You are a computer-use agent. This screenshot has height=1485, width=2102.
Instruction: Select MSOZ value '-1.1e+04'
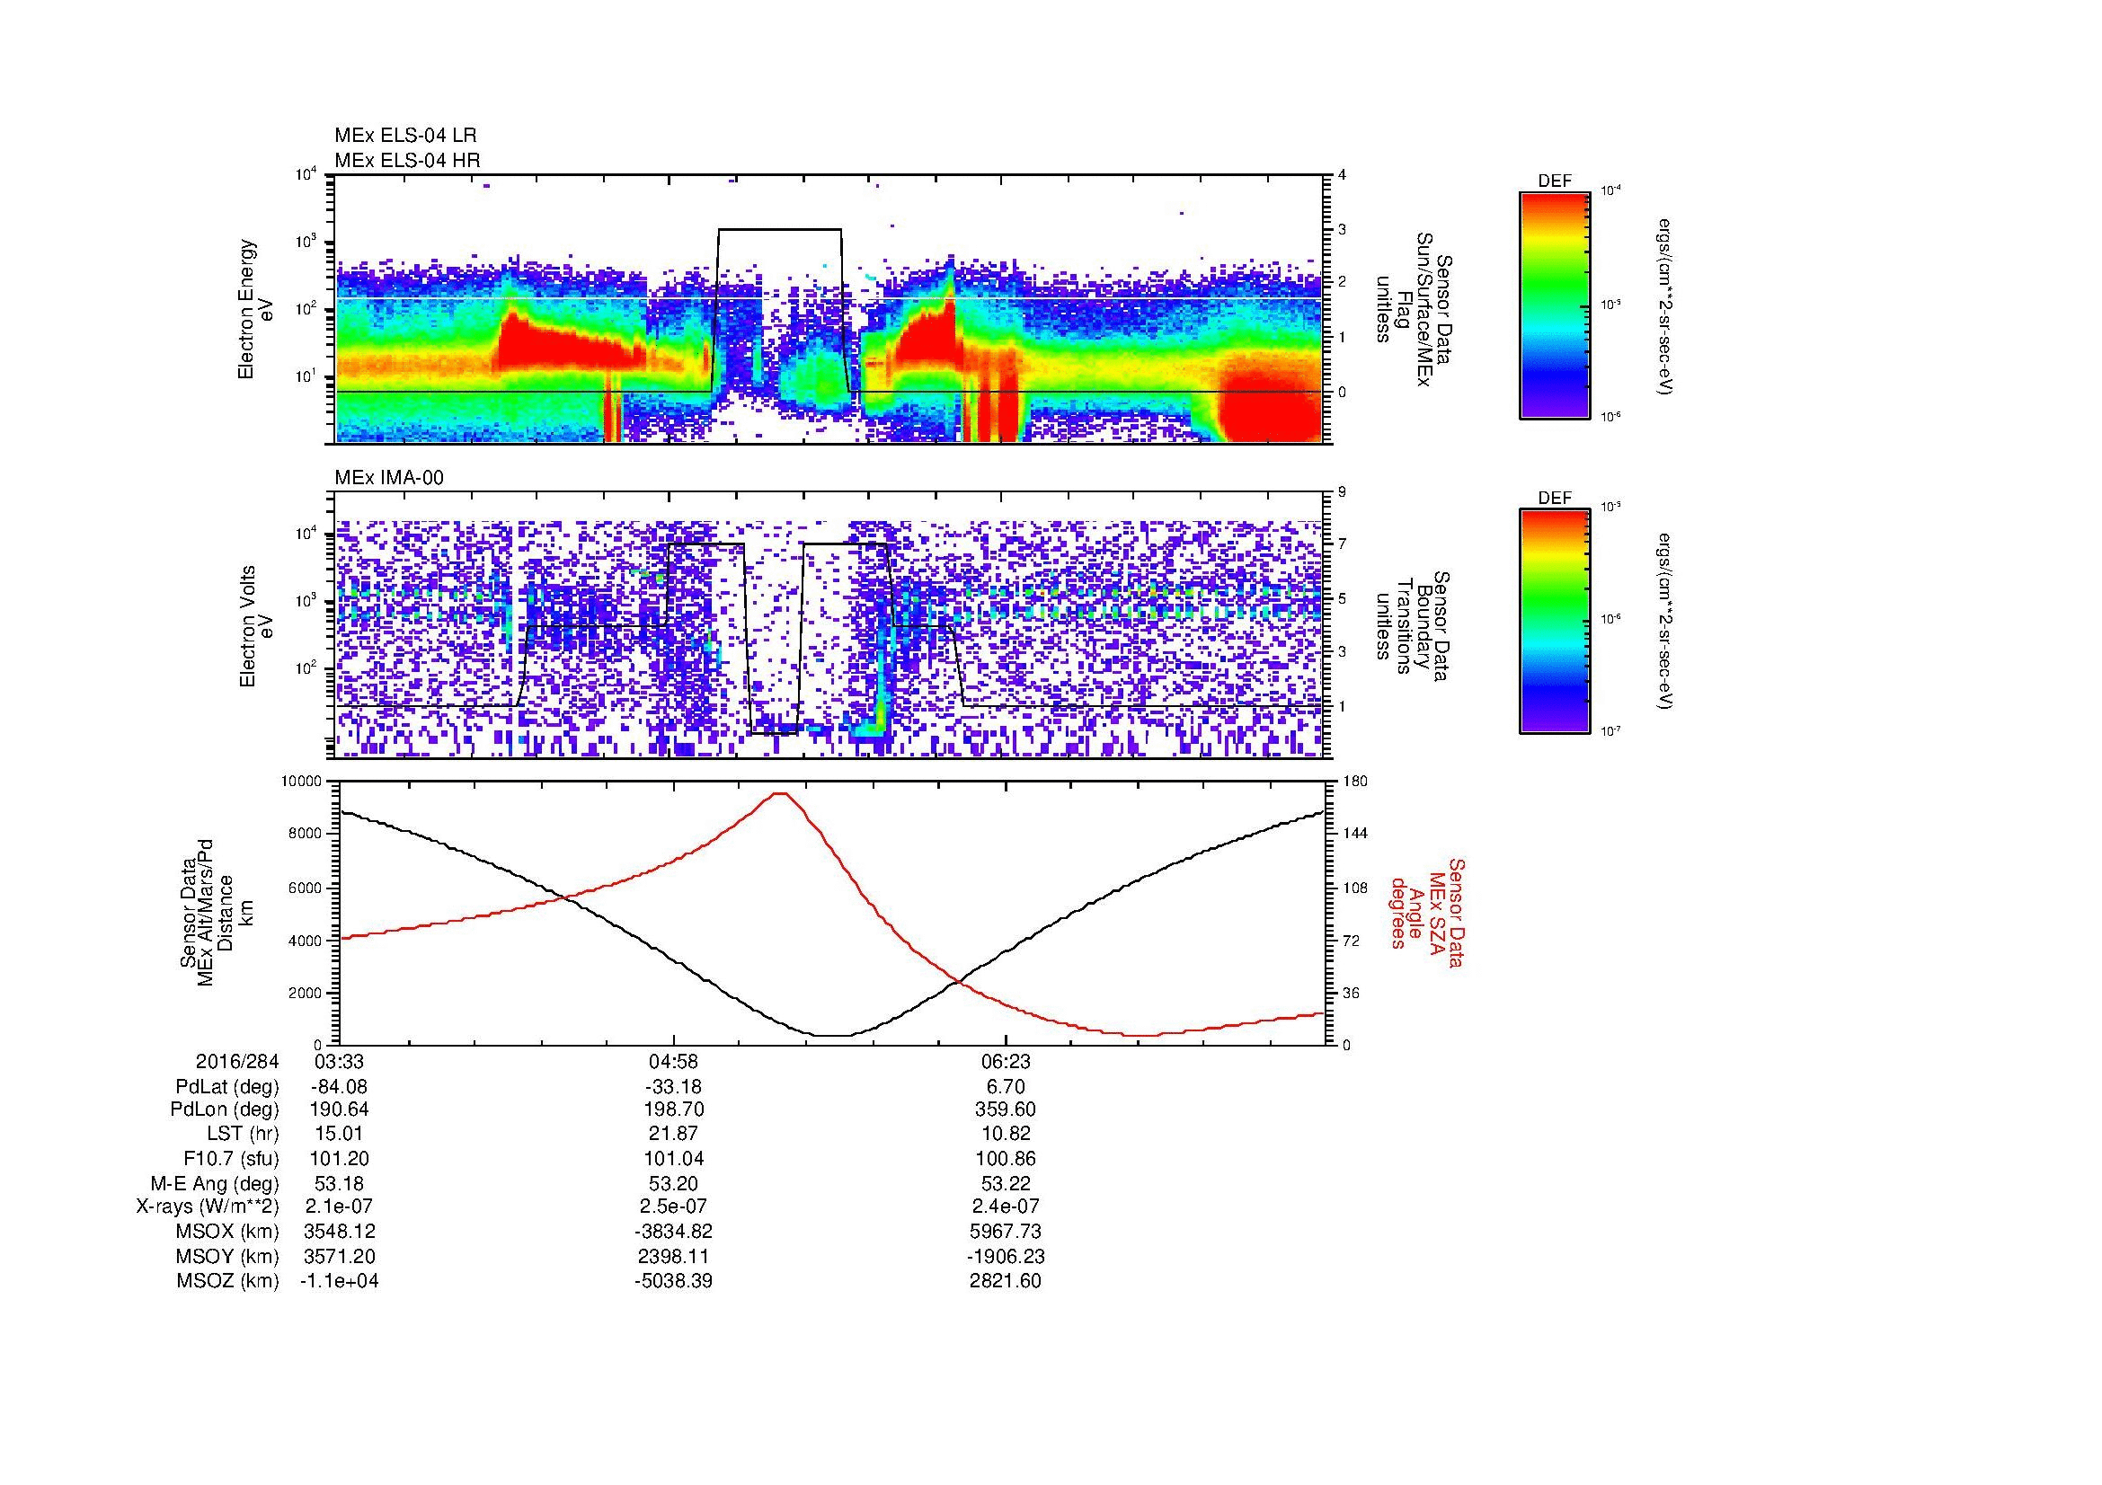(x=339, y=1281)
